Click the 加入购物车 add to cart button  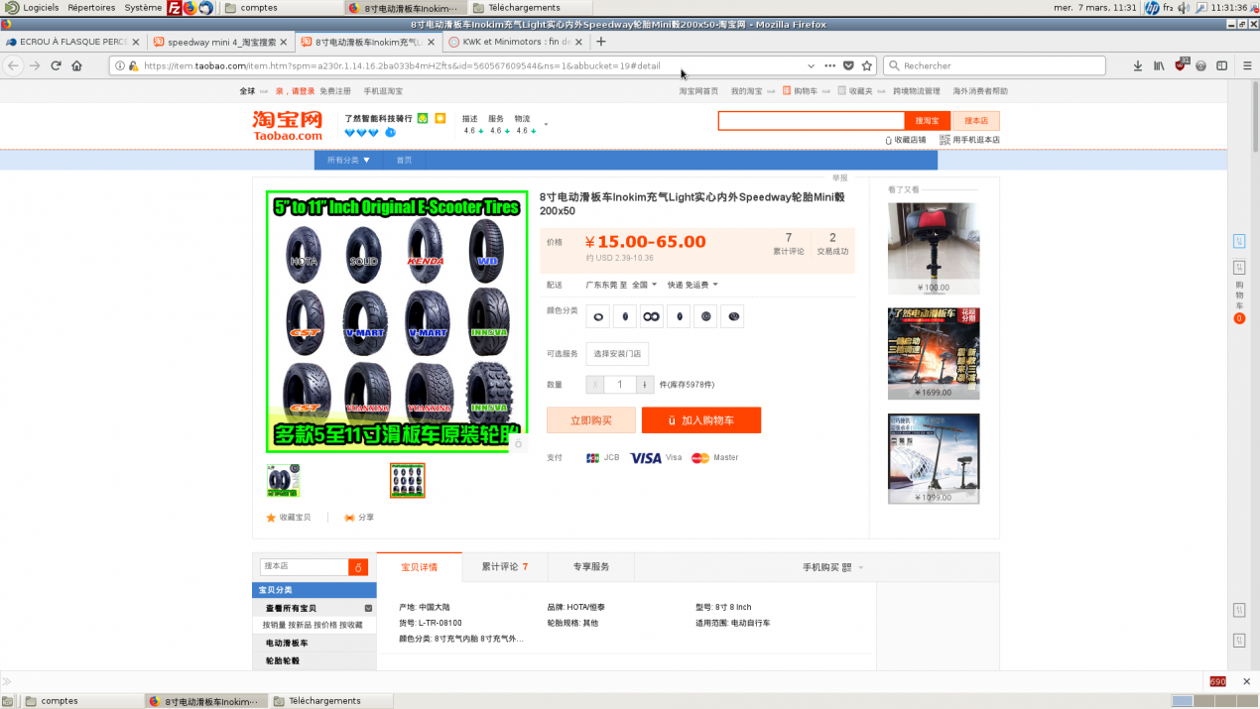tap(701, 420)
